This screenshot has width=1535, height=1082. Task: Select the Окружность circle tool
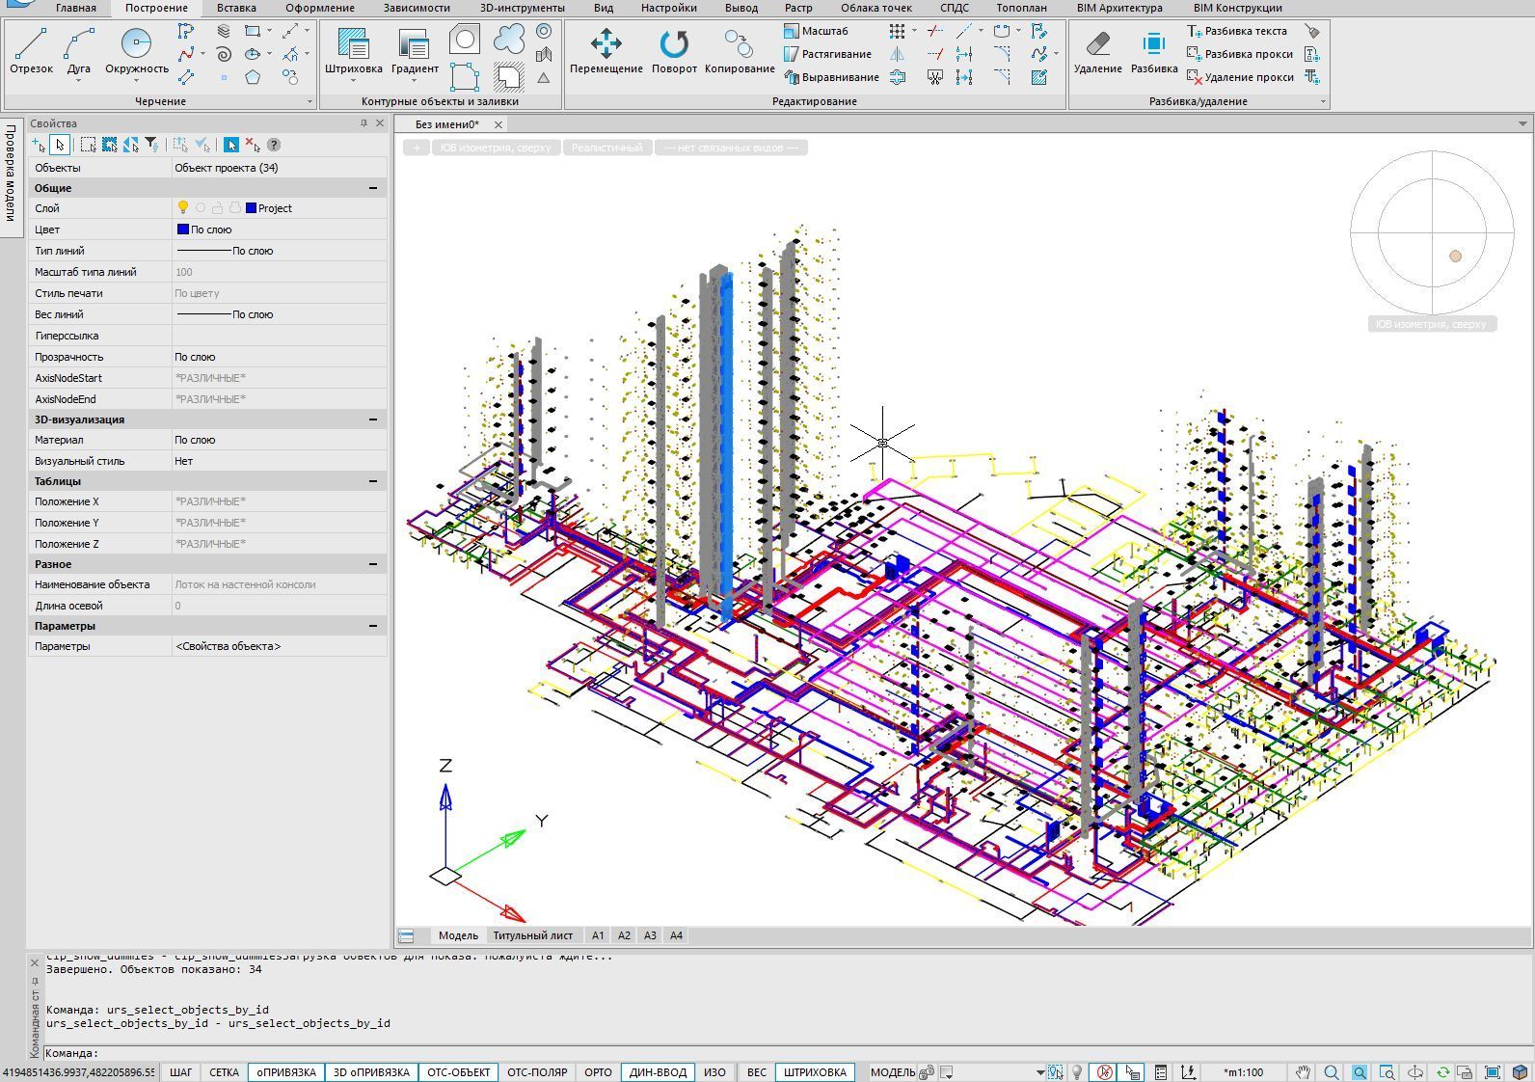137,50
